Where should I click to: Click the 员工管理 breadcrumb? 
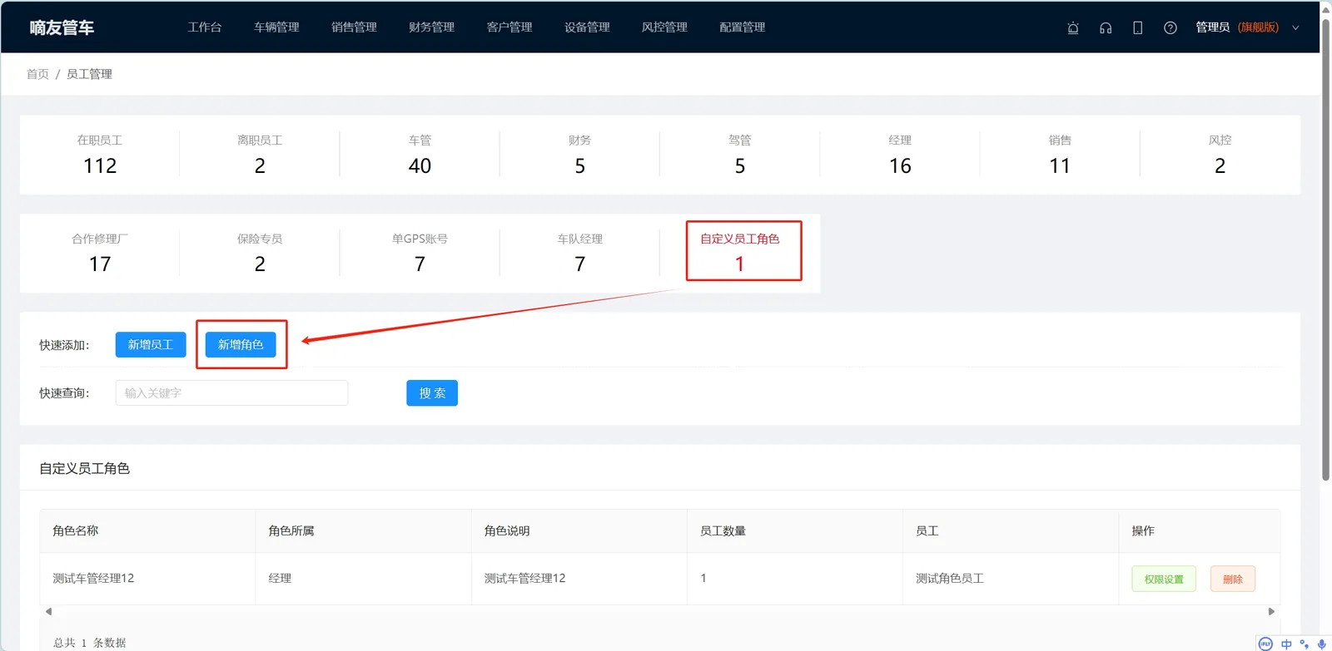click(x=89, y=74)
